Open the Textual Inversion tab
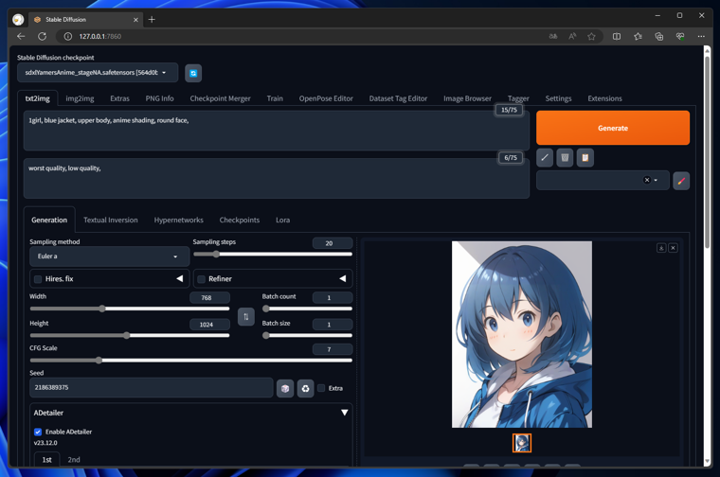 (x=111, y=221)
